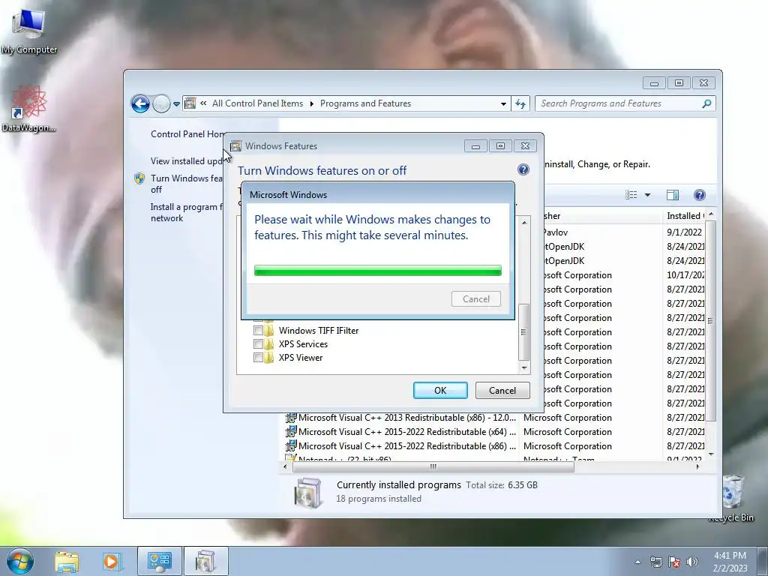
Task: Tick the XPS Viewer checkbox
Action: pyautogui.click(x=258, y=358)
